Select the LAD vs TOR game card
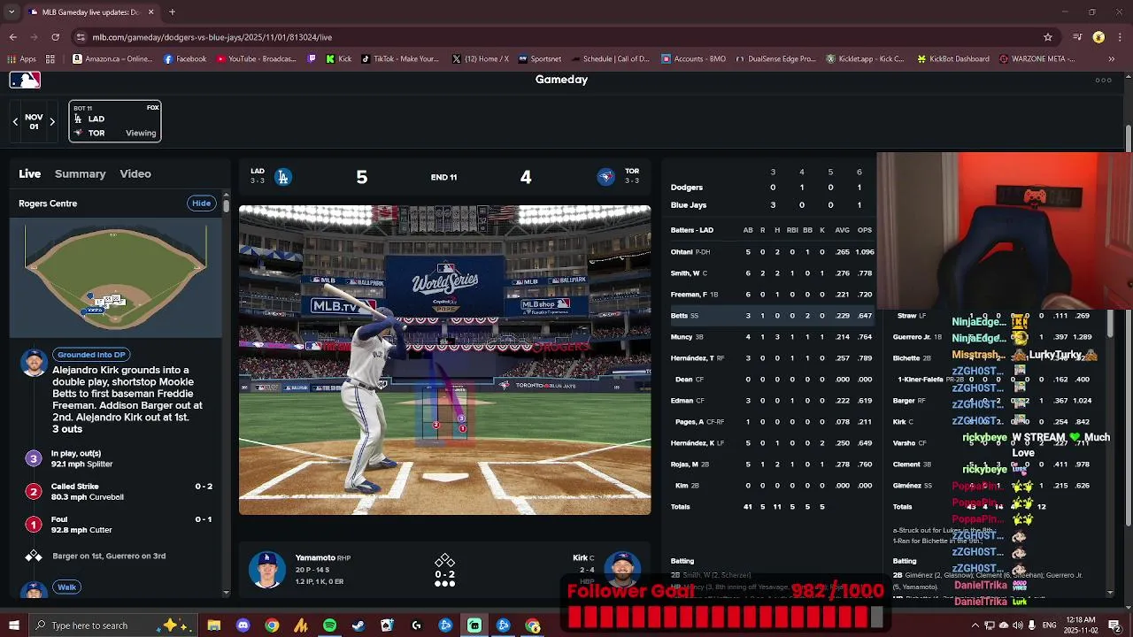Viewport: 1133px width, 637px height. [x=115, y=121]
